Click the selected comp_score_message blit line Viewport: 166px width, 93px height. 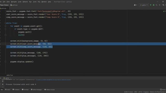pos(31,47)
